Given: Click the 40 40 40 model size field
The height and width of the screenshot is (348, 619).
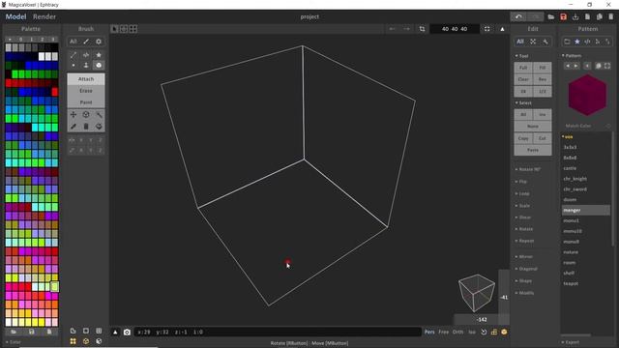Looking at the screenshot, I should (455, 29).
